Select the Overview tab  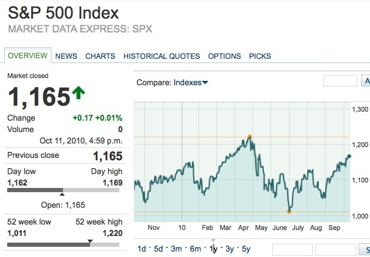click(x=27, y=56)
